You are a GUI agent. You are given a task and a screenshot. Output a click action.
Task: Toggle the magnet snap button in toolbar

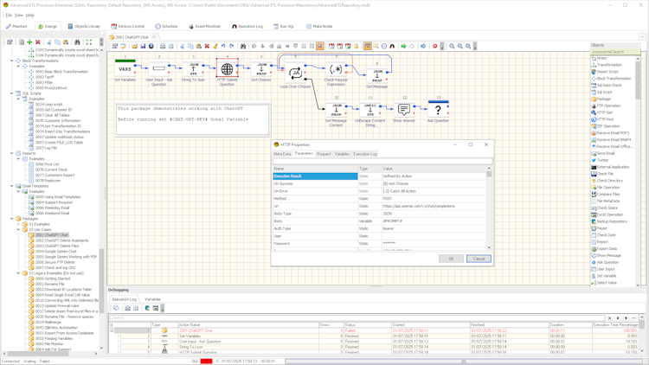(x=392, y=47)
